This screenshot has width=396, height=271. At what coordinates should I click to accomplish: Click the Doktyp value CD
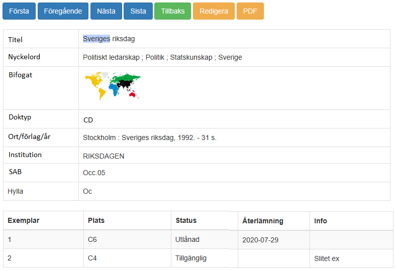click(x=88, y=120)
